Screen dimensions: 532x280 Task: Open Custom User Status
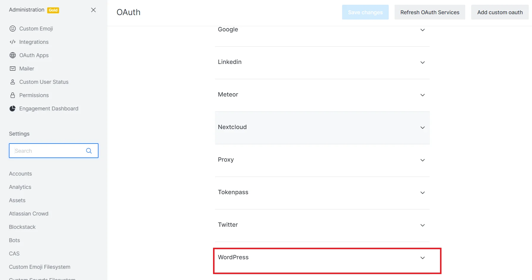tap(44, 82)
